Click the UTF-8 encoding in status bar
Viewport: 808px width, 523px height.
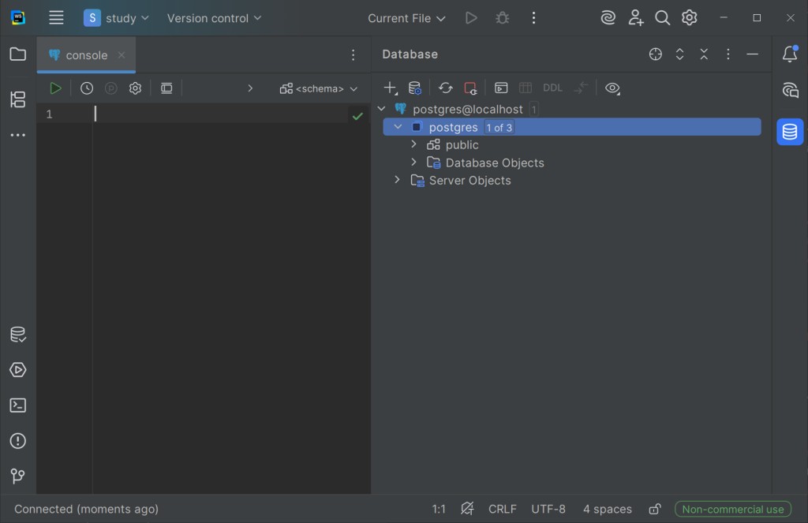click(x=548, y=509)
